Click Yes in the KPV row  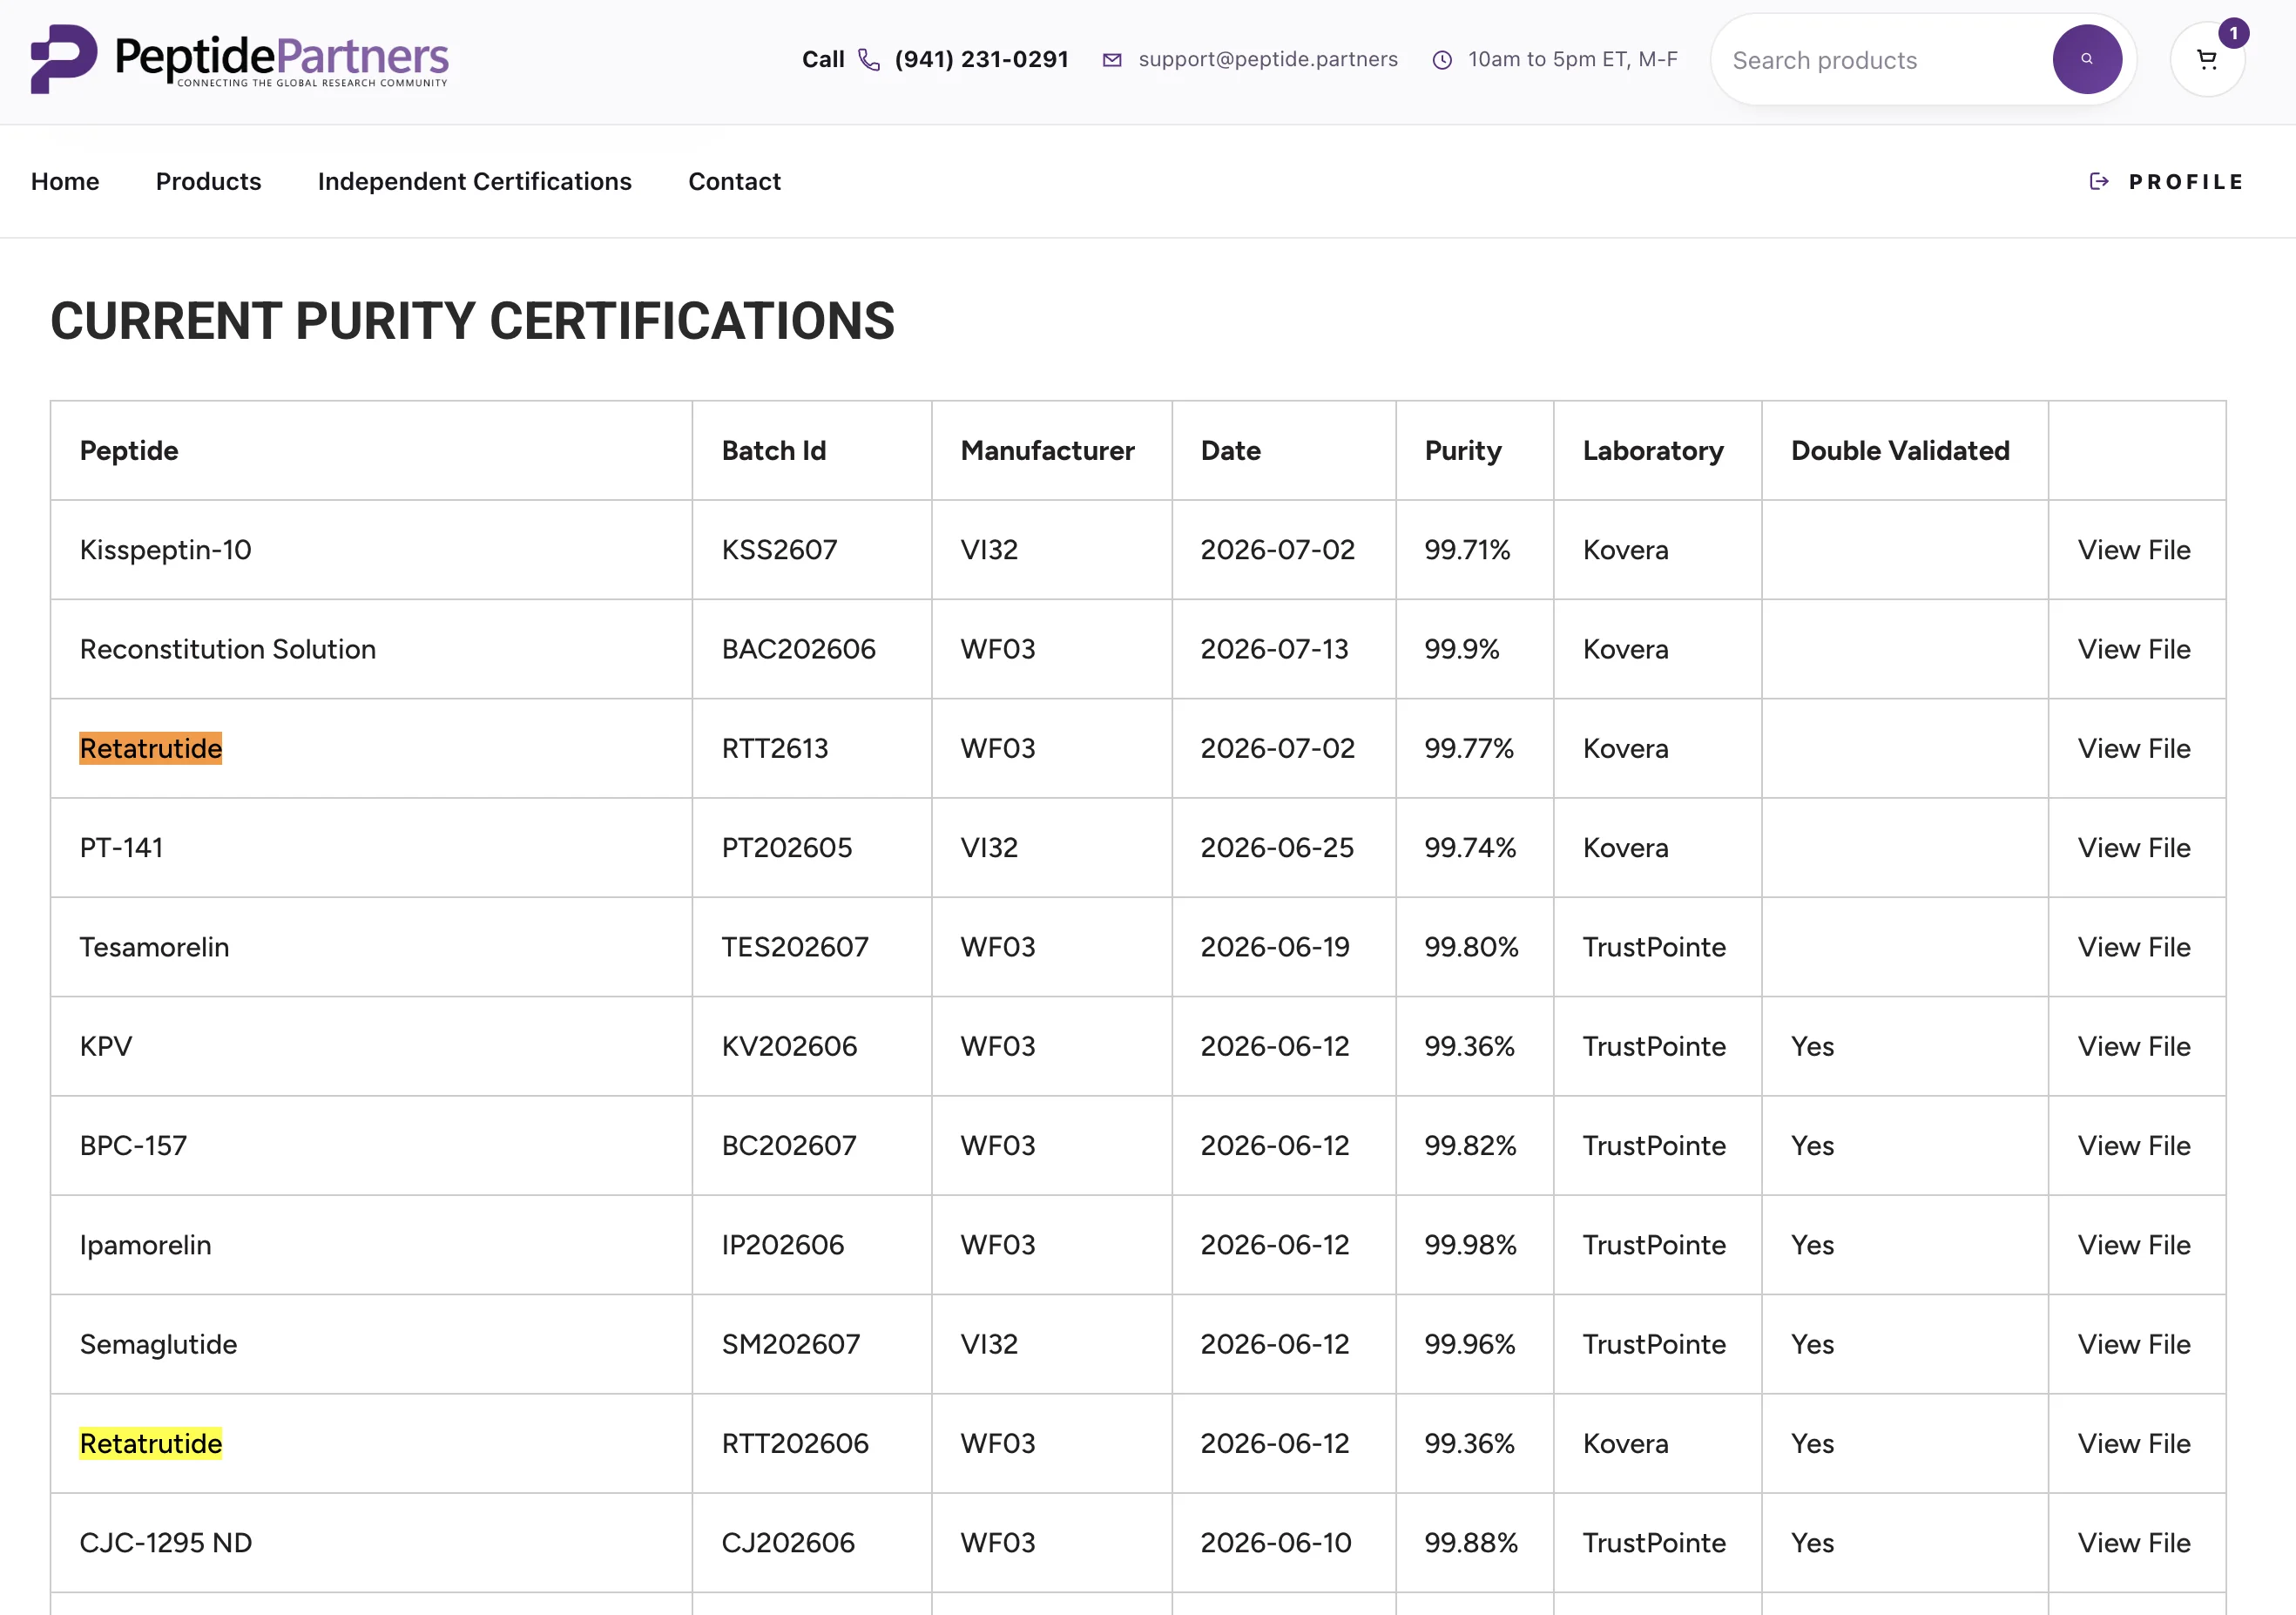1812,1045
